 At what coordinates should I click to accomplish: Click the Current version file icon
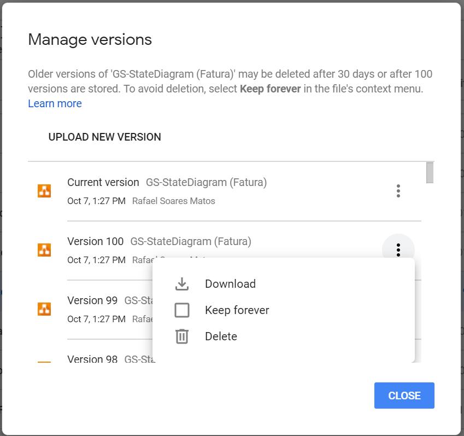tap(44, 190)
